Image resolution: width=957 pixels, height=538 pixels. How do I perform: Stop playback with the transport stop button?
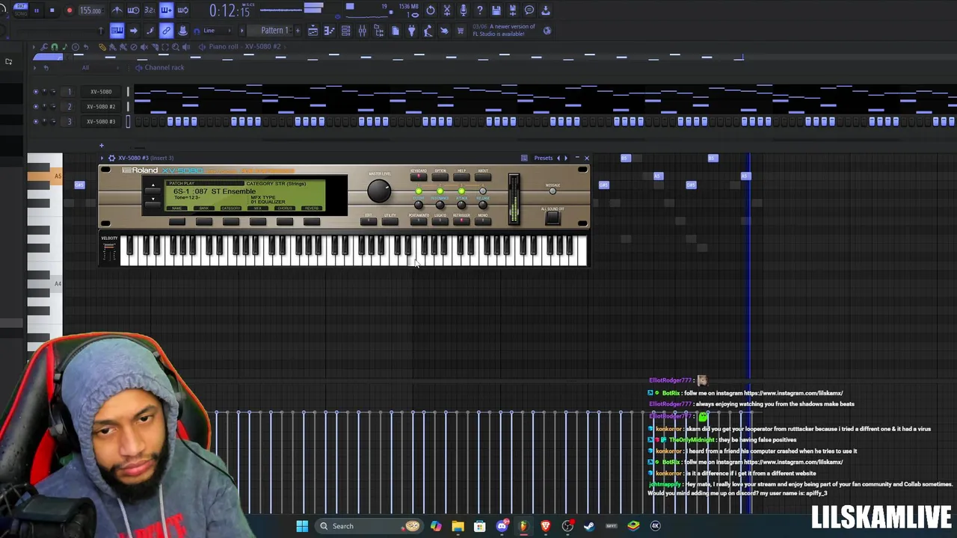pos(52,10)
